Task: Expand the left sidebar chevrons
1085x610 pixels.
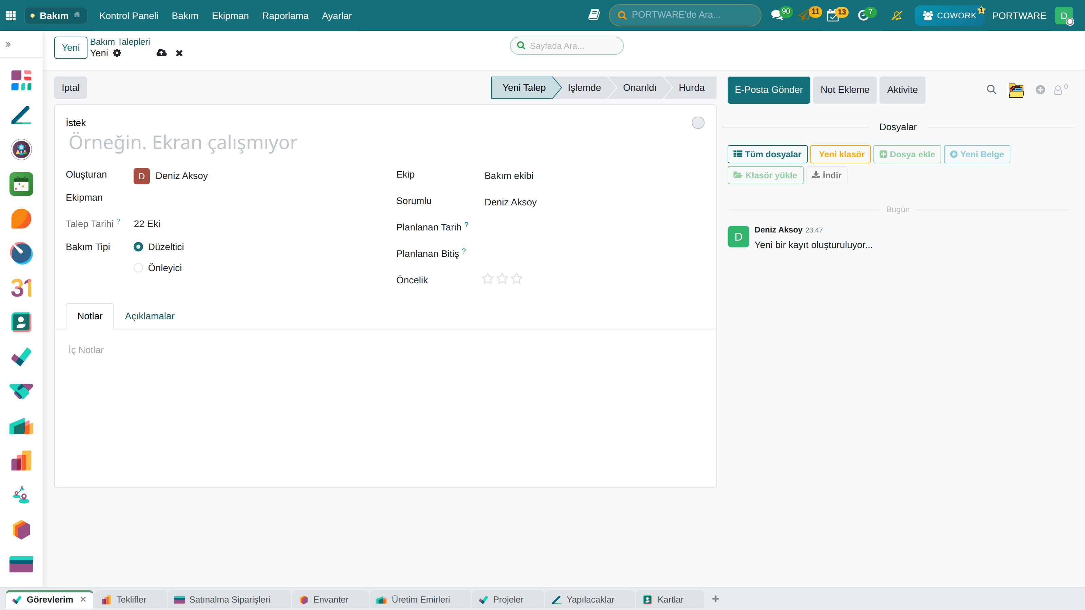Action: (x=8, y=44)
